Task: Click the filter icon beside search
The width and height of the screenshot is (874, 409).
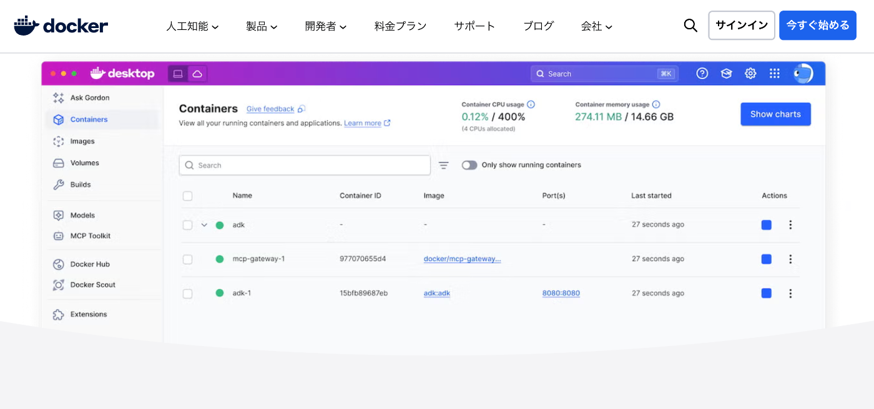Action: pos(443,165)
